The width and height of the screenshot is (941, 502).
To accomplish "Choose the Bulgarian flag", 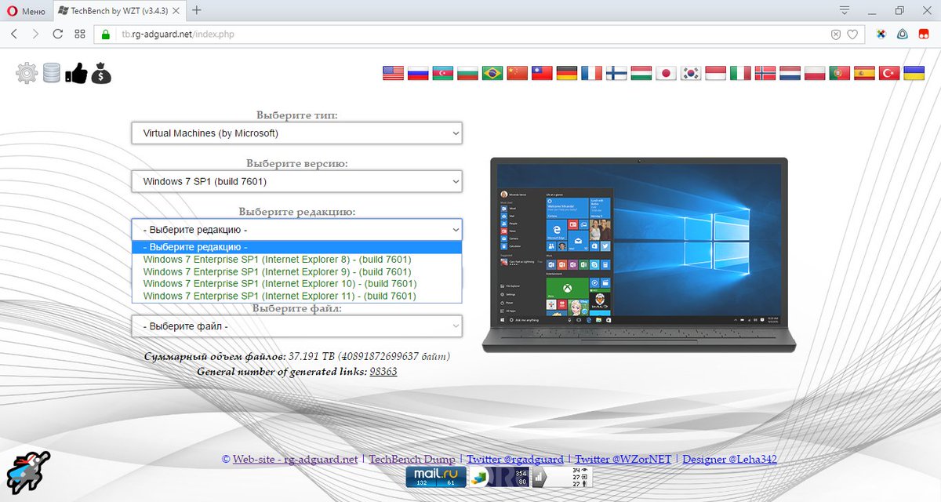I will point(467,73).
